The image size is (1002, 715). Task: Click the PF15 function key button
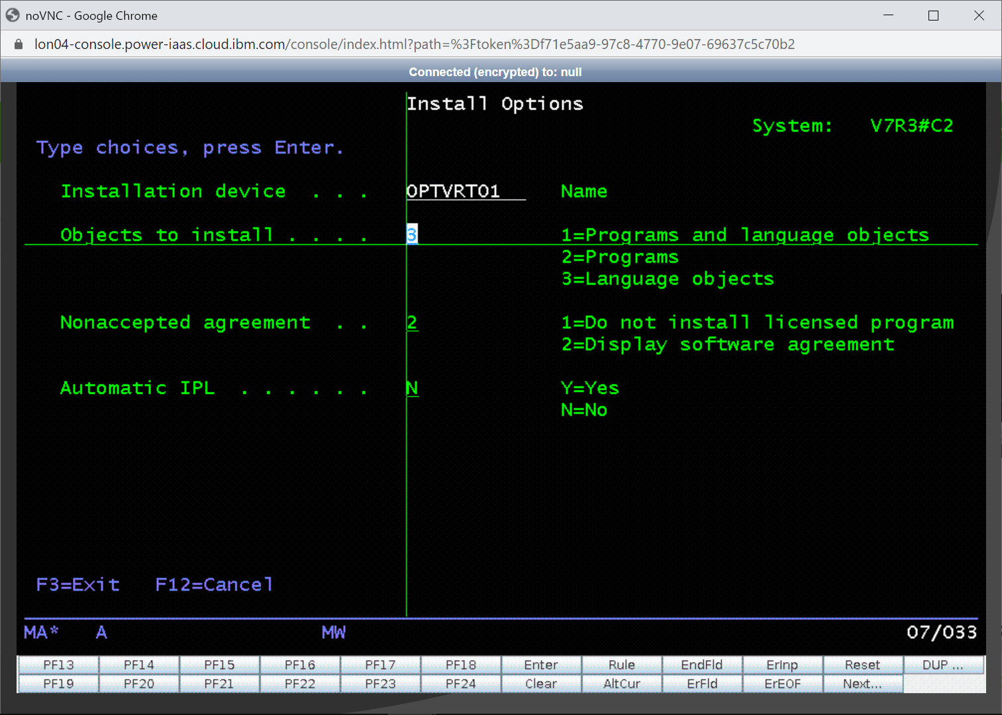(219, 665)
